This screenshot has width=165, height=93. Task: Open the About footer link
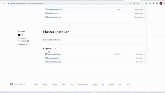tap(128, 84)
